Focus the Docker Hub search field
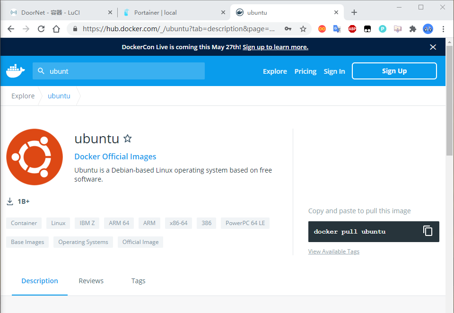 click(x=118, y=71)
